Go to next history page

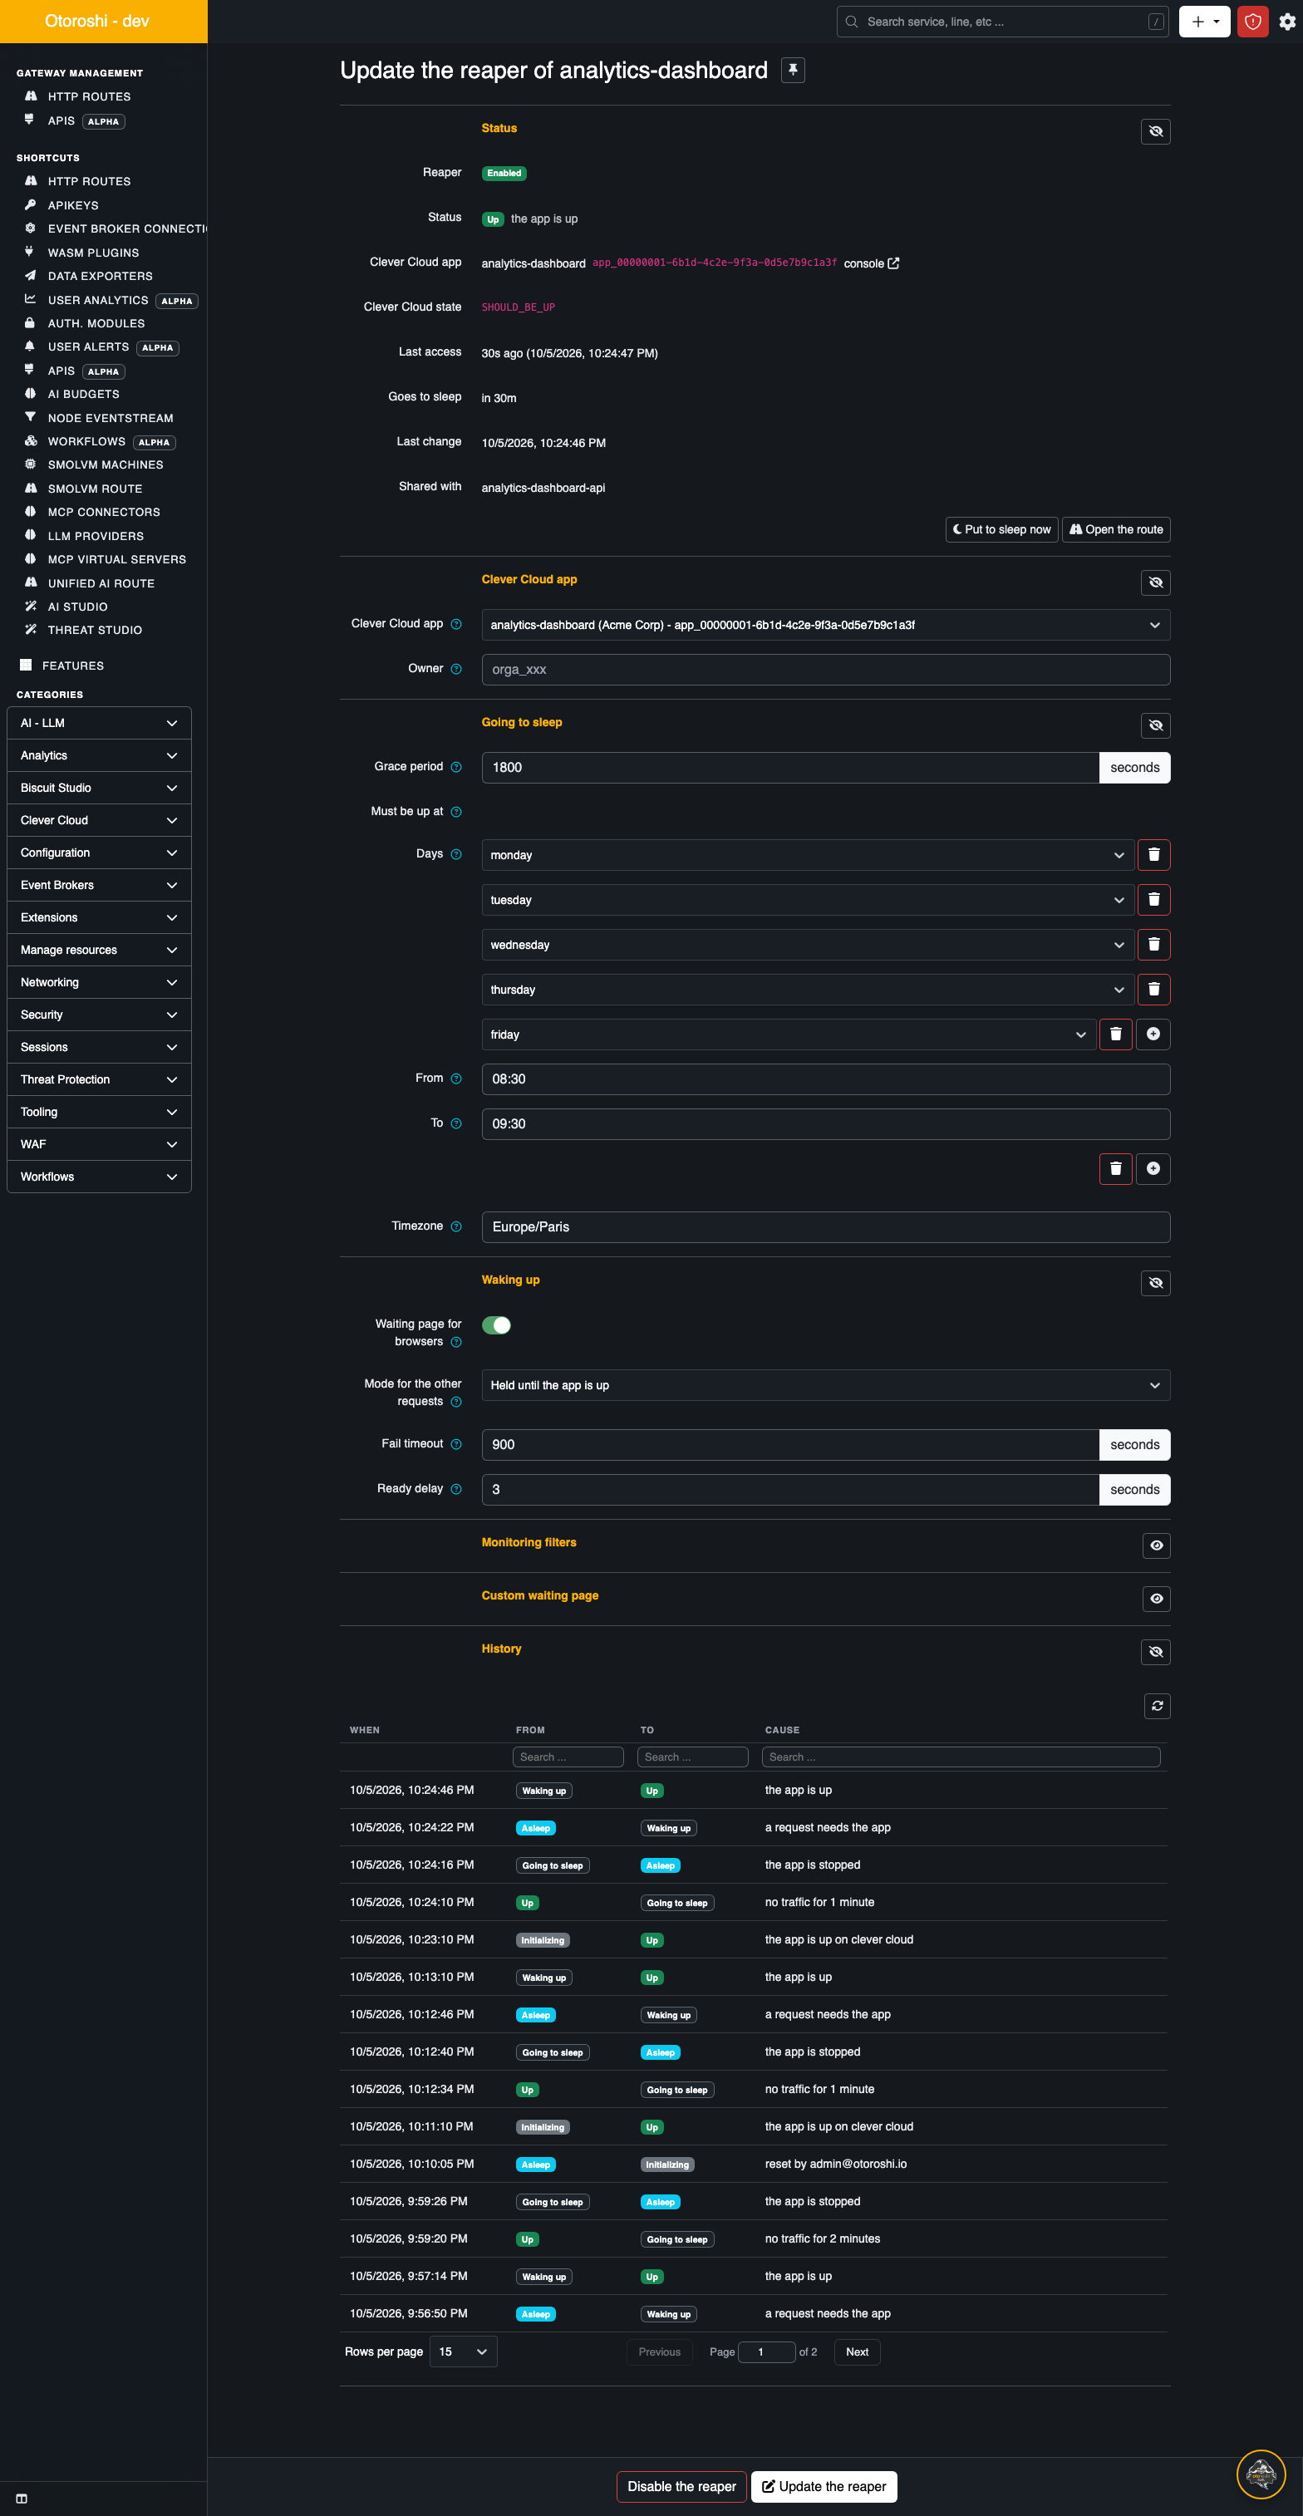point(857,2352)
